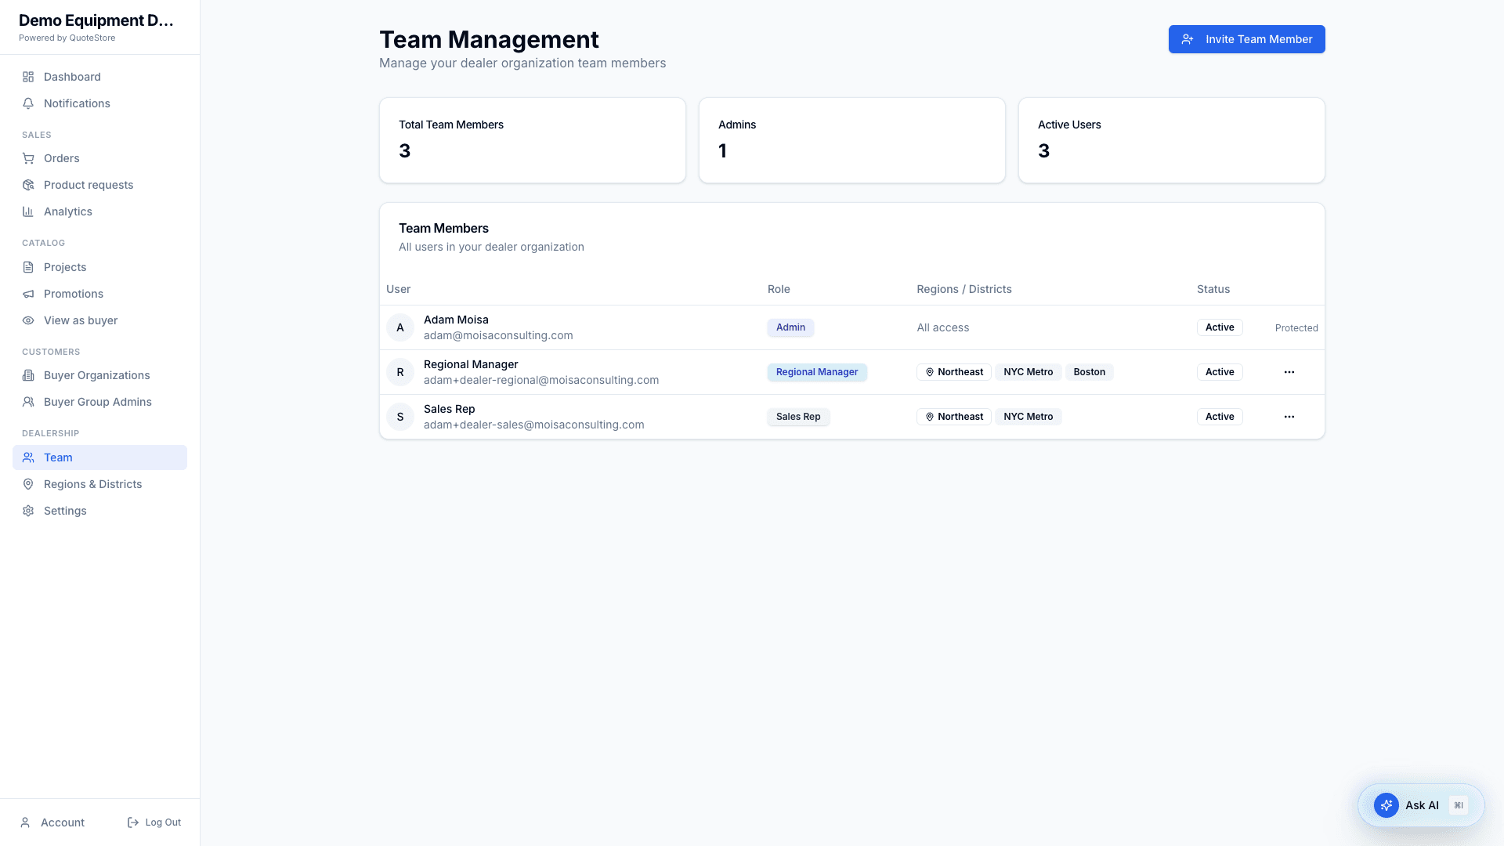This screenshot has height=846, width=1504.
Task: Click the Ask AI button label
Action: 1422,805
